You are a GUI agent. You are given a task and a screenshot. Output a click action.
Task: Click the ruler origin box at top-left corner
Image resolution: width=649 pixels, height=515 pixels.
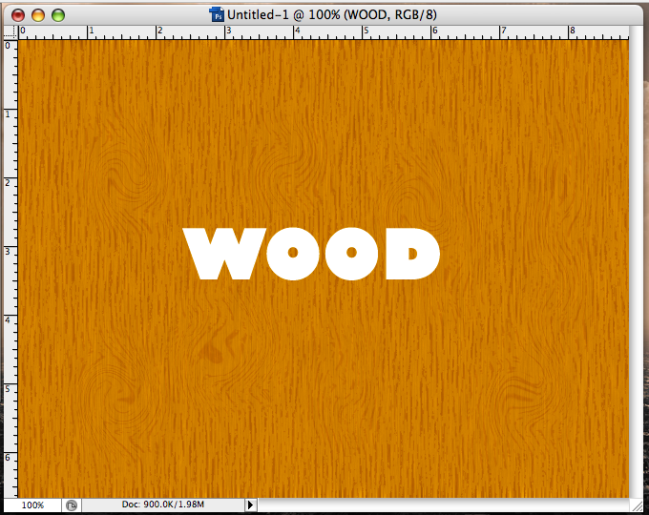point(10,32)
